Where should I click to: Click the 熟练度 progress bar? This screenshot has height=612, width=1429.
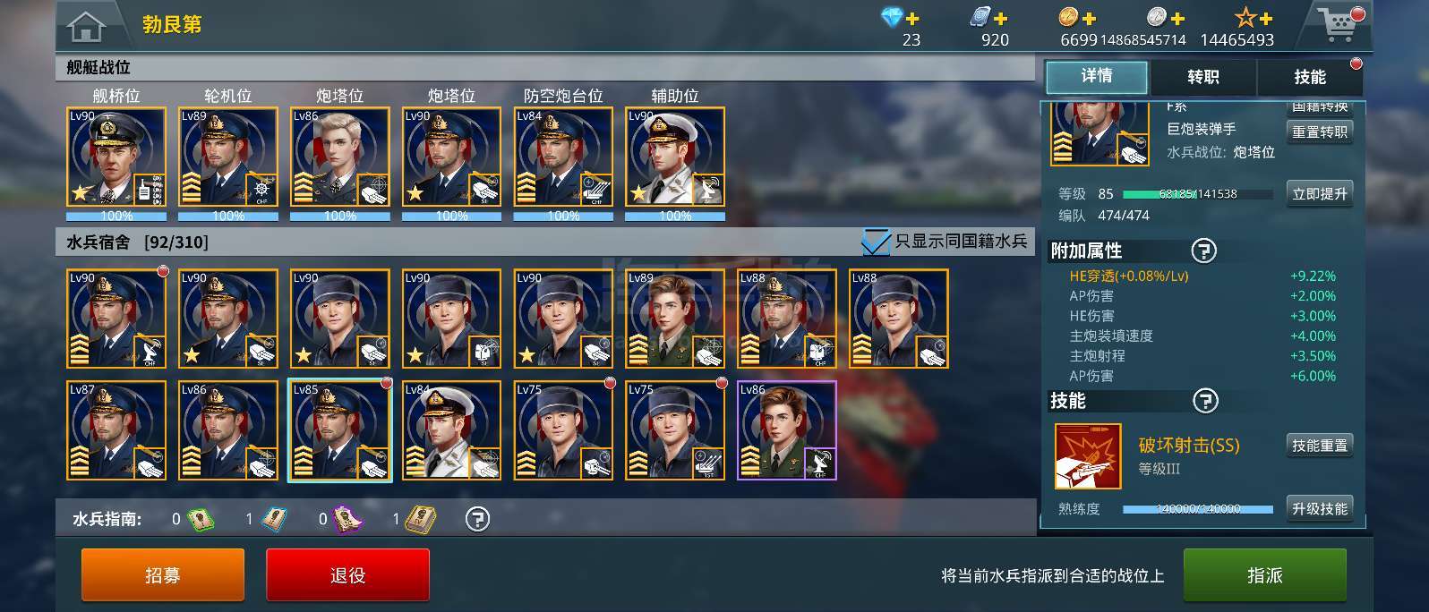click(x=1198, y=509)
